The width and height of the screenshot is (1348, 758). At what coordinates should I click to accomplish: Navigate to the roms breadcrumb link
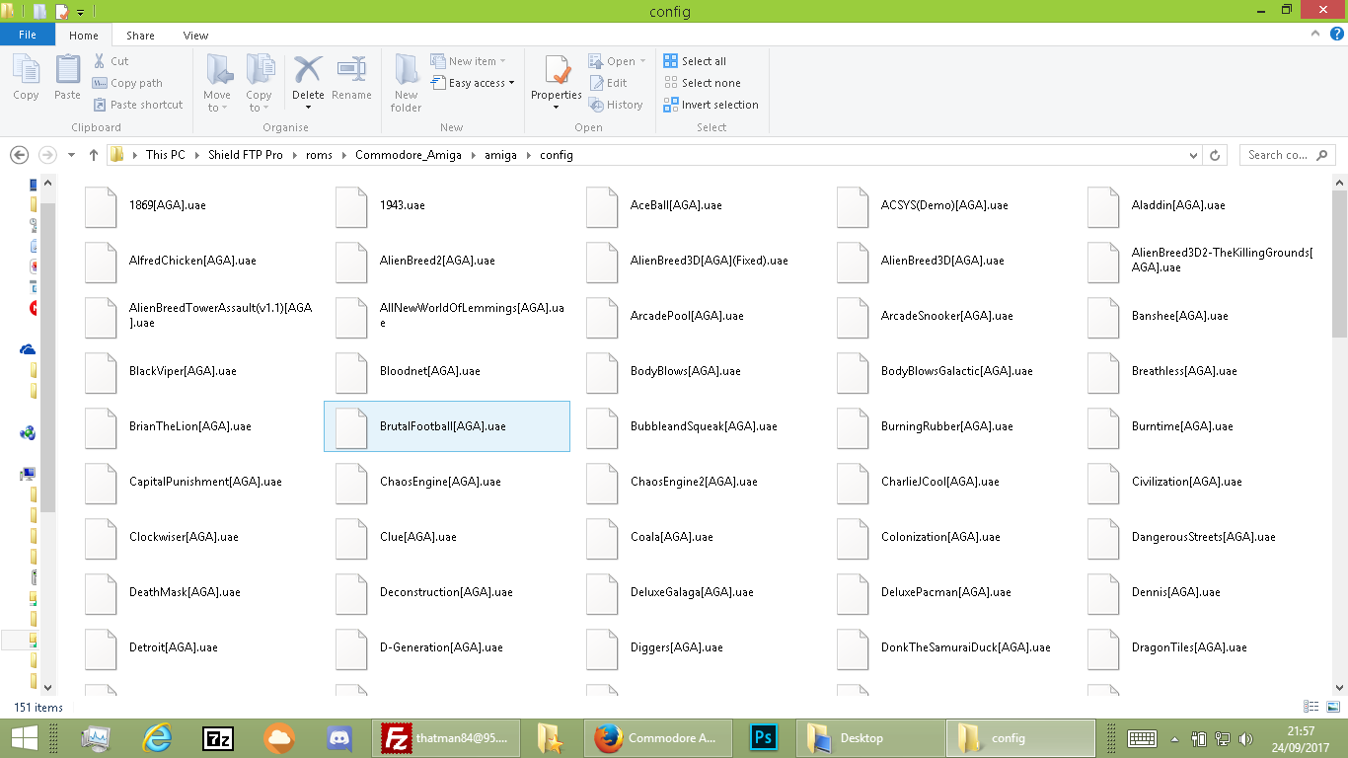pyautogui.click(x=319, y=154)
